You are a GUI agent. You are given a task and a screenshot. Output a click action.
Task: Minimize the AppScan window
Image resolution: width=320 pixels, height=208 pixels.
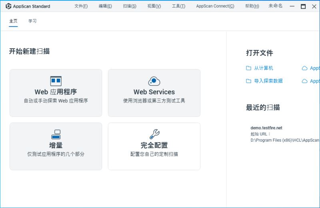292,6
